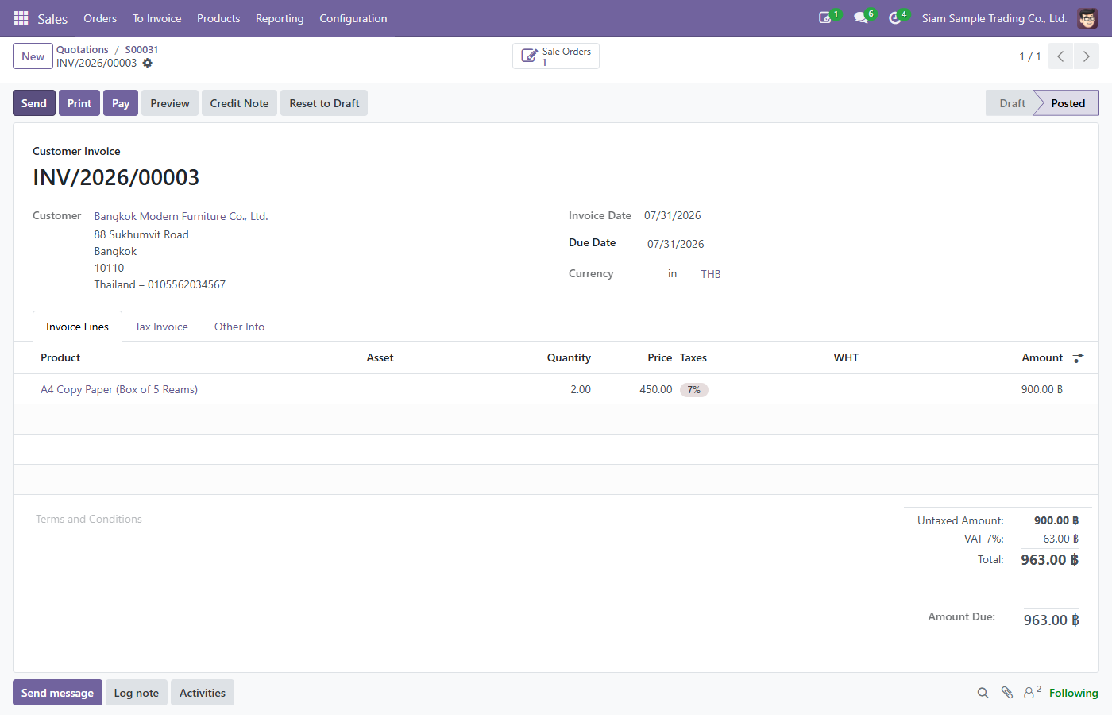This screenshot has height=715, width=1112.
Task: Open the Products menu
Action: coord(218,18)
